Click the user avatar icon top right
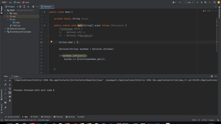Screen dimensions: 221x124 click(219, 2)
